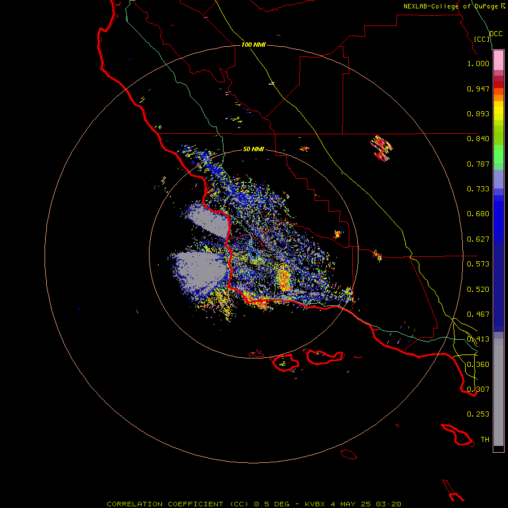Click the 50 NMI range ring label

click(x=253, y=149)
